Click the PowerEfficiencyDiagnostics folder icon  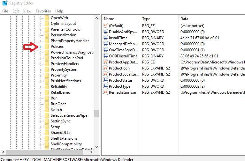point(47,52)
